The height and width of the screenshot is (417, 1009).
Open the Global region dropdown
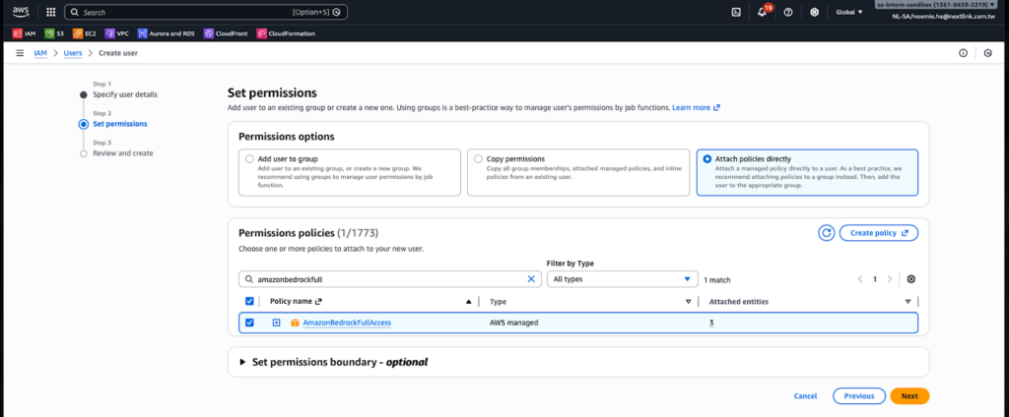tap(849, 12)
